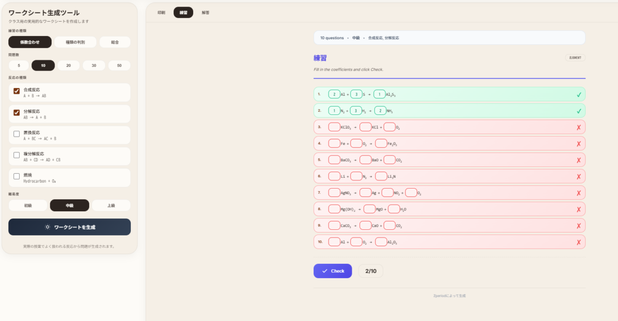
Task: Click red X mark on CaCO3 question
Action: 579,226
